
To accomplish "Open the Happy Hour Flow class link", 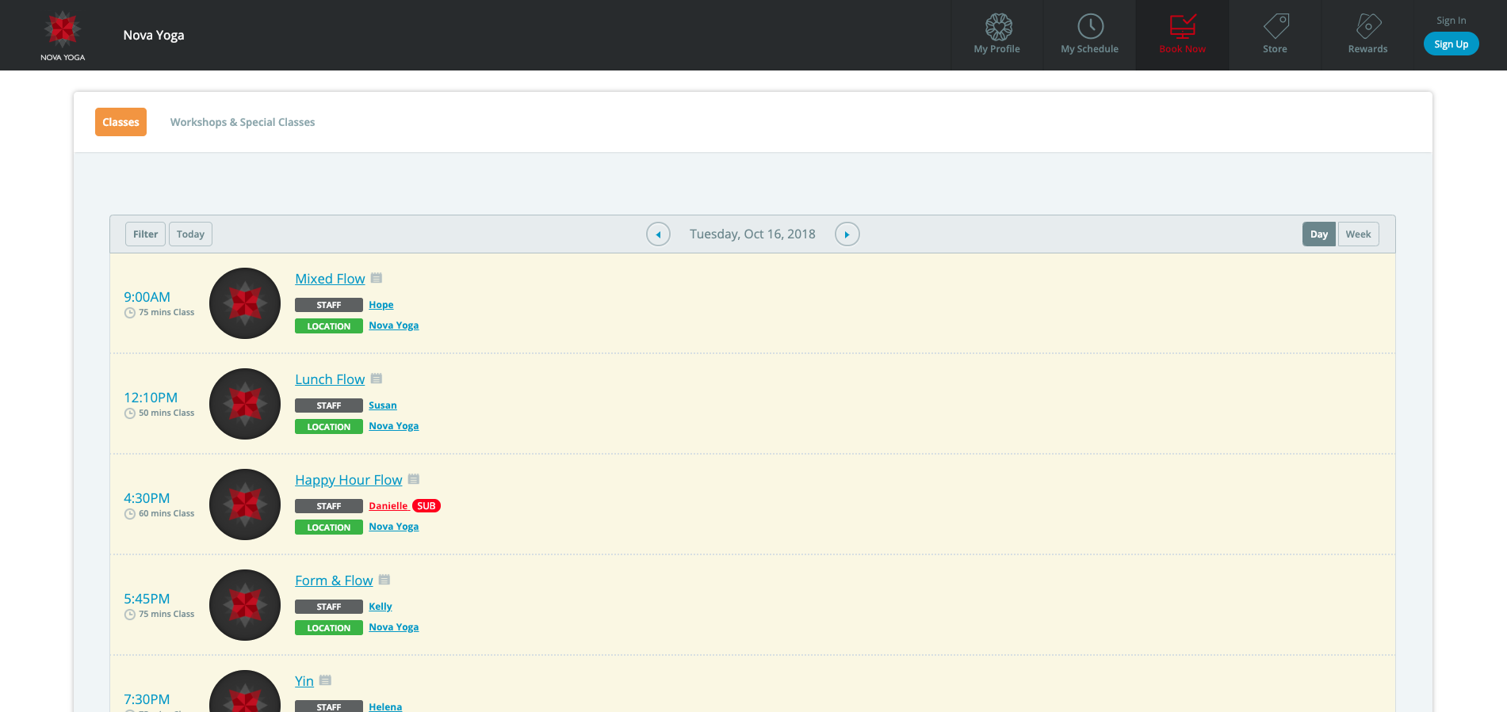I will pos(349,480).
